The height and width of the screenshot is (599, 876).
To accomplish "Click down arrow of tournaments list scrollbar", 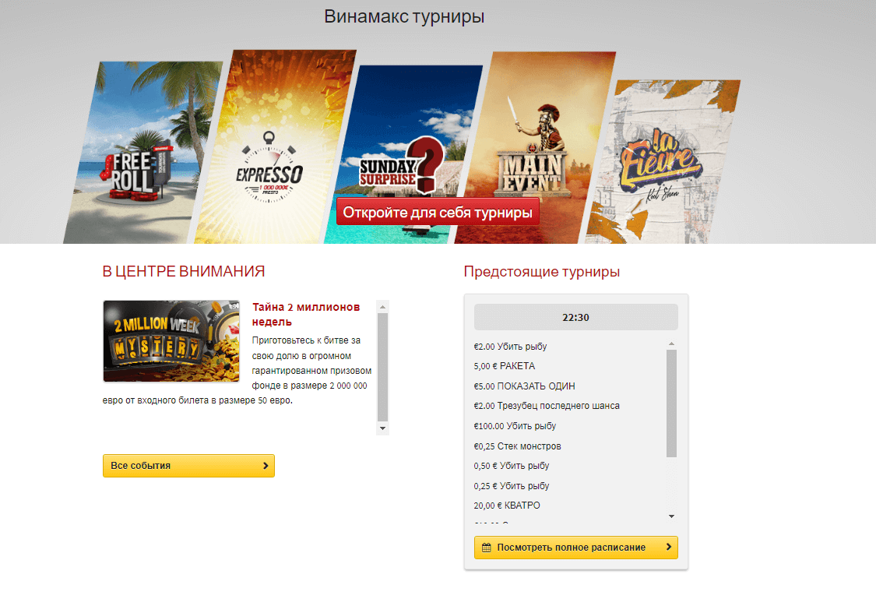I will [x=671, y=516].
